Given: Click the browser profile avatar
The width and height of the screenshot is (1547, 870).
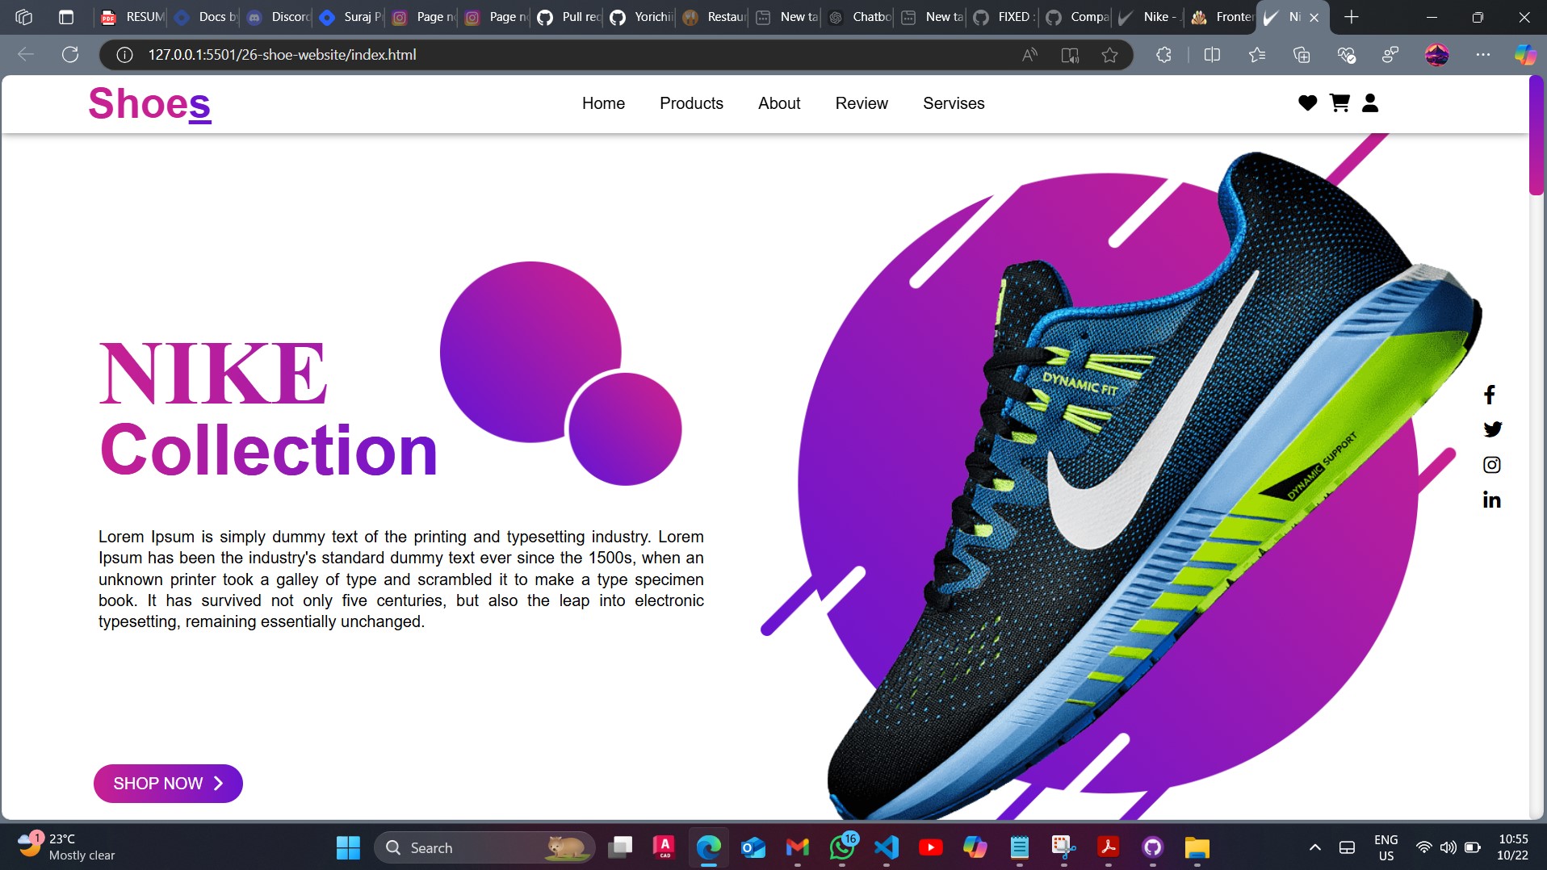Looking at the screenshot, I should point(1437,55).
